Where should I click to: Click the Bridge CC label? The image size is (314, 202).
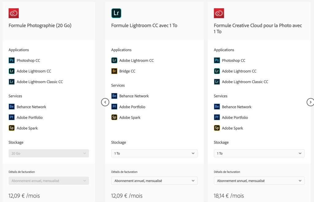tap(127, 71)
